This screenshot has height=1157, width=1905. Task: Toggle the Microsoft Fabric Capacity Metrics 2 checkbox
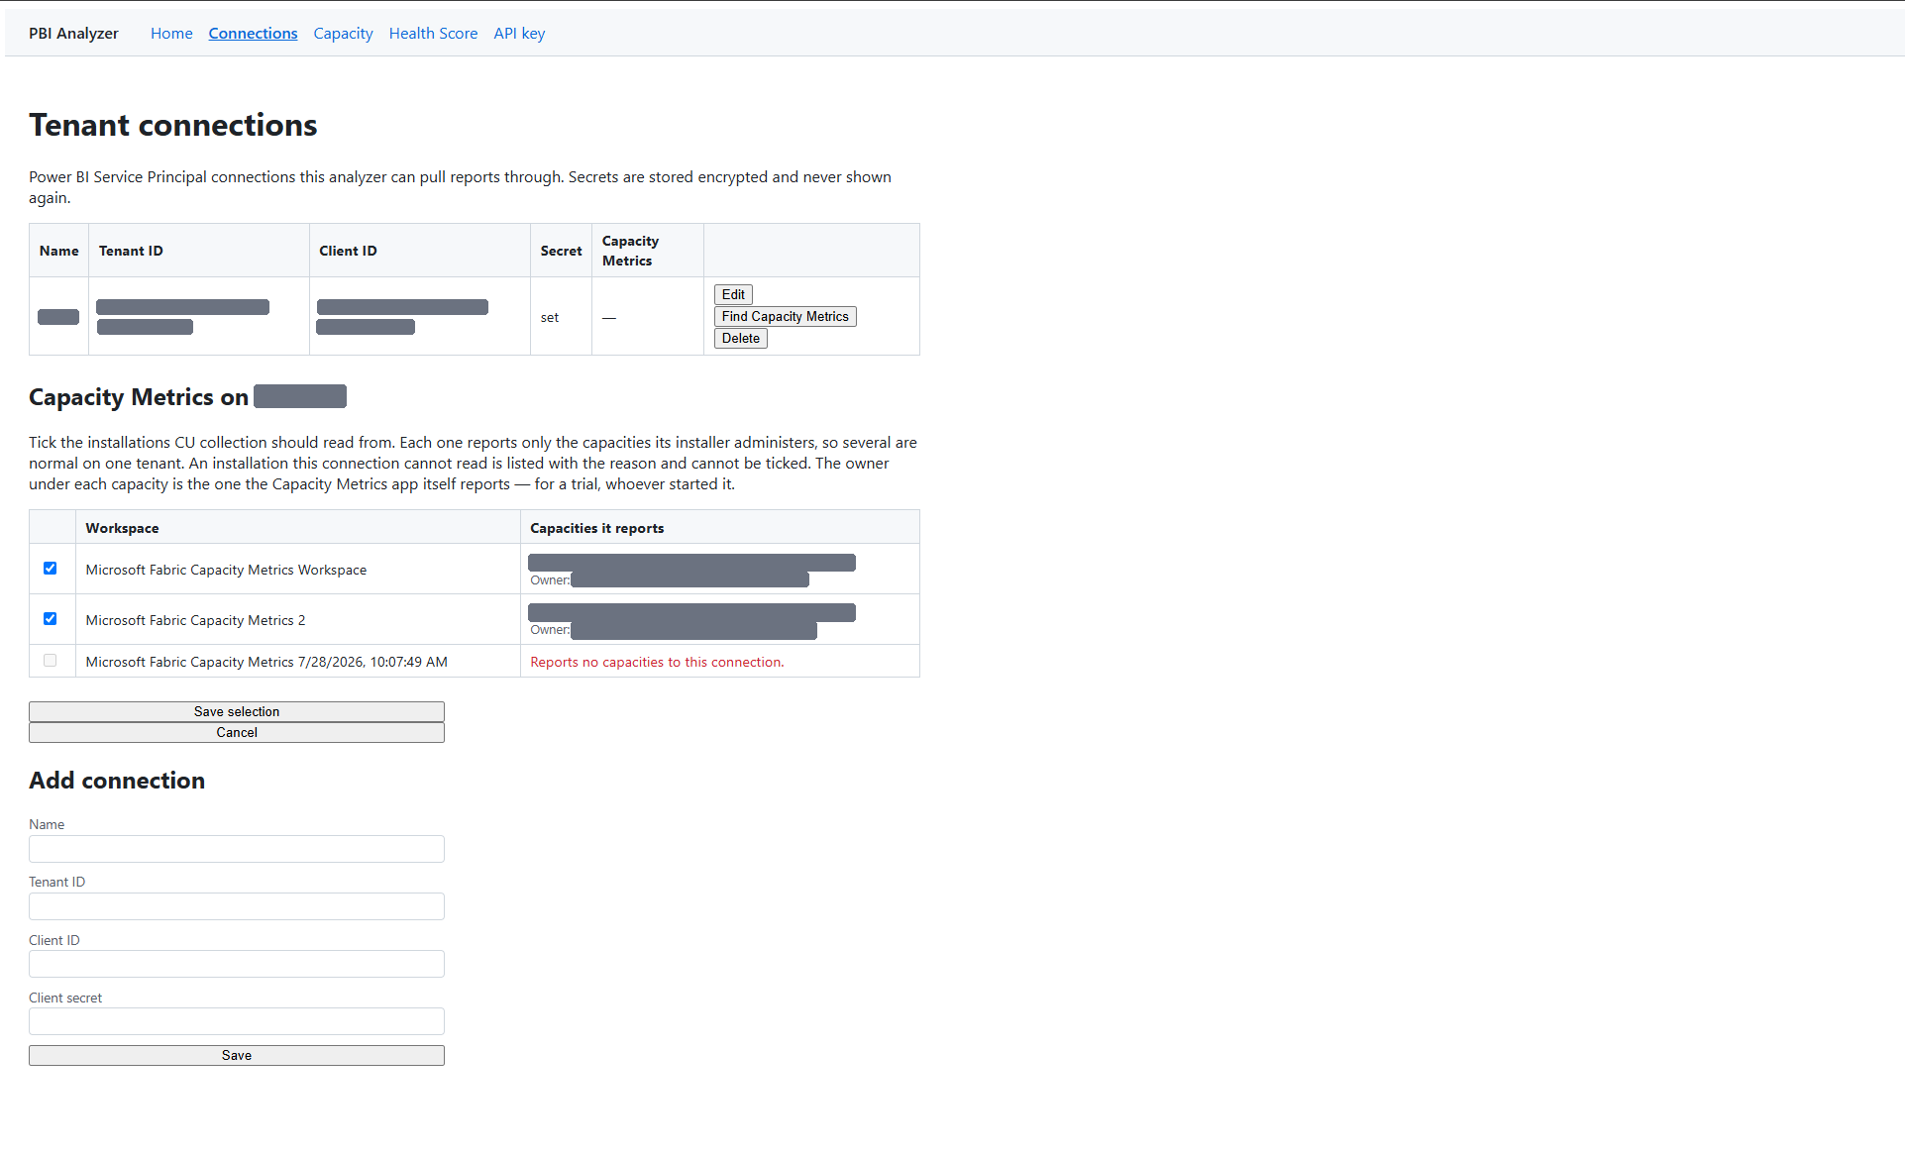pyautogui.click(x=50, y=619)
